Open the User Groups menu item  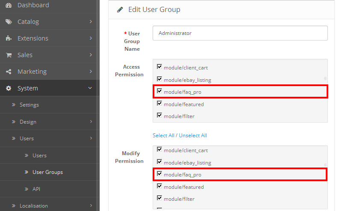(x=47, y=172)
